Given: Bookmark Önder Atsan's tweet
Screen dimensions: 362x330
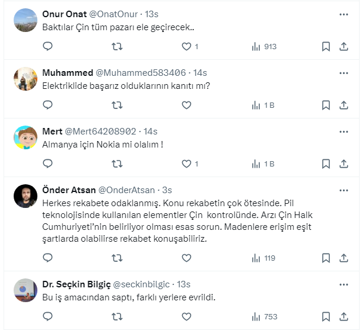Looking at the screenshot, I should point(326,258).
